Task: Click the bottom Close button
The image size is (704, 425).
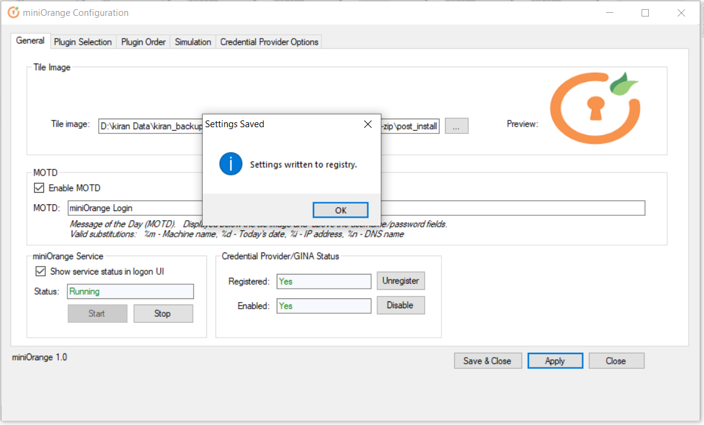Action: point(616,361)
